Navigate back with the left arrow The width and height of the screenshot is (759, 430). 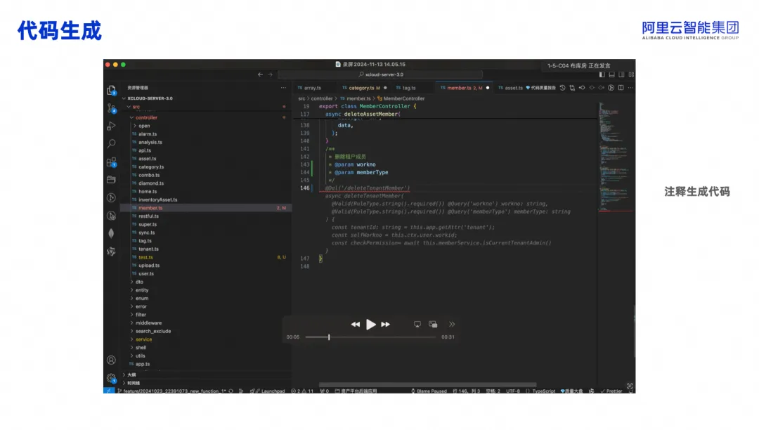point(261,74)
